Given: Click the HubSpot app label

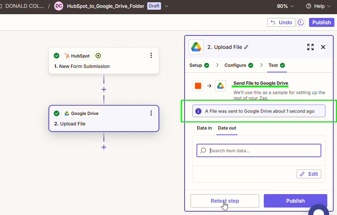Looking at the screenshot, I should click(x=77, y=56).
